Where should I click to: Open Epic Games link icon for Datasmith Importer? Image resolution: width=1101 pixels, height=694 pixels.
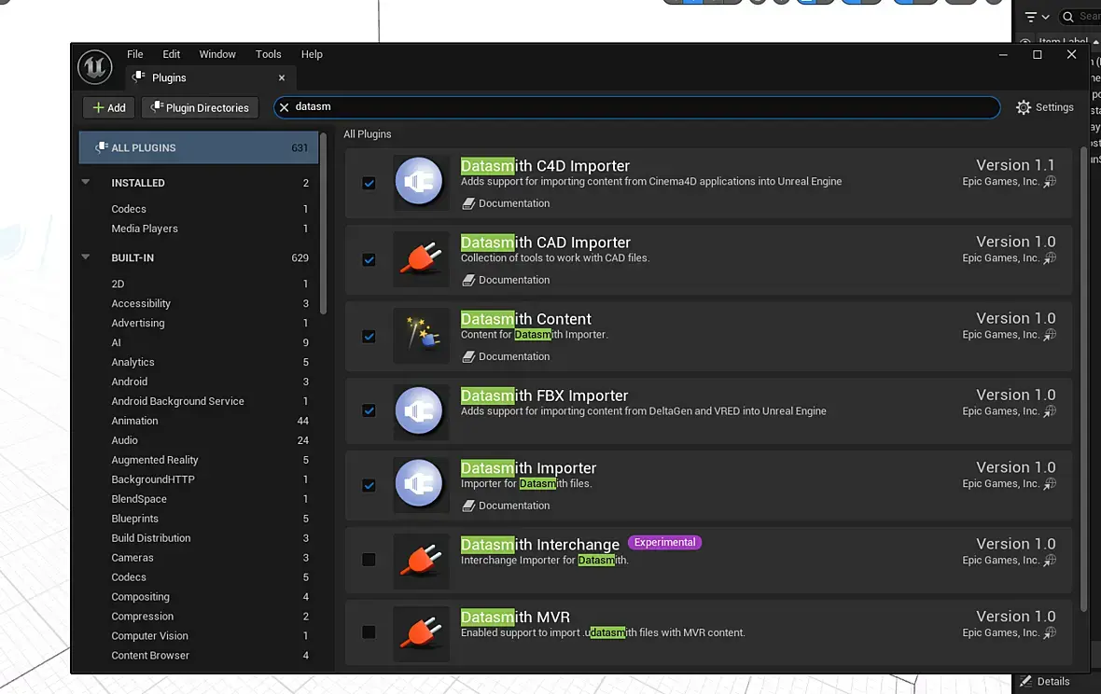click(x=1050, y=483)
